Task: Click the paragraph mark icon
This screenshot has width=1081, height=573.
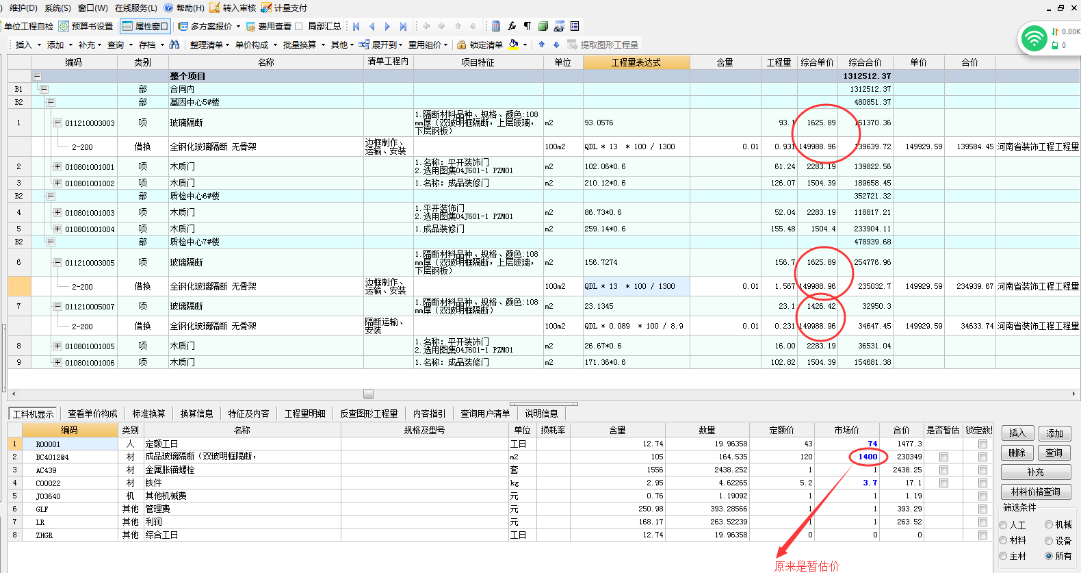Action: pyautogui.click(x=528, y=26)
